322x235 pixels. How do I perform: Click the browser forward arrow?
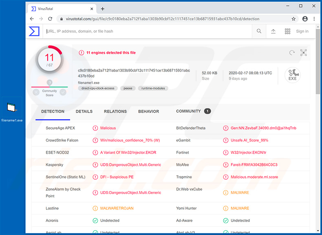click(x=41, y=19)
